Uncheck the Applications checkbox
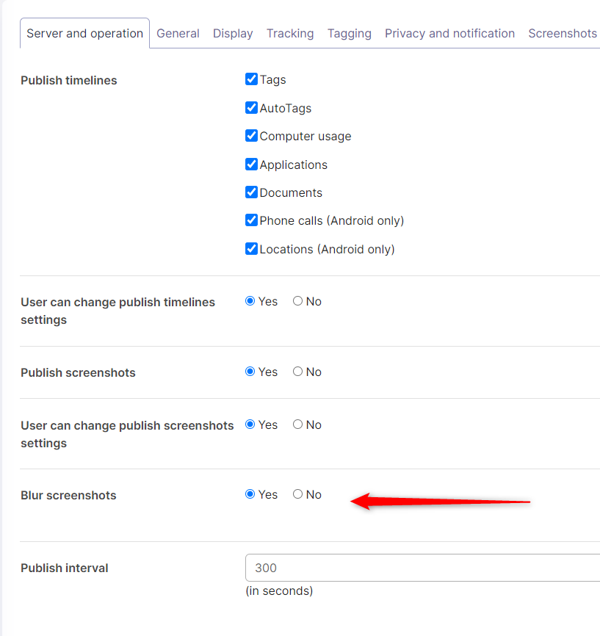The height and width of the screenshot is (636, 600). pos(251,165)
